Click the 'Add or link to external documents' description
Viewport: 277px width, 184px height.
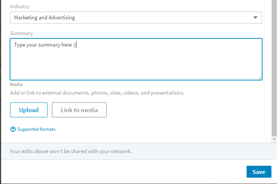pos(97,93)
